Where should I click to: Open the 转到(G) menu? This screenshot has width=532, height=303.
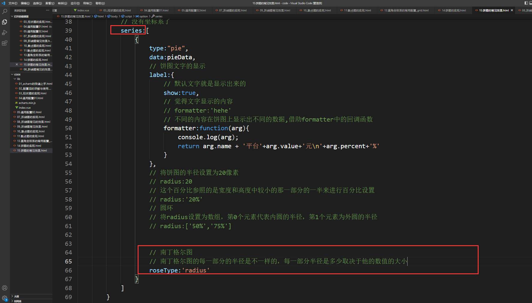tap(62, 3)
